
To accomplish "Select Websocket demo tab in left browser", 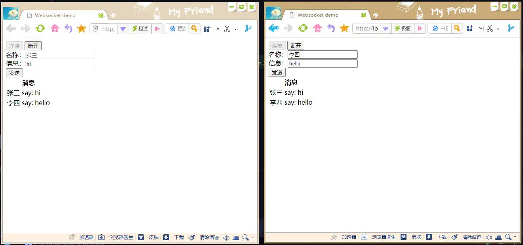I will click(x=55, y=15).
